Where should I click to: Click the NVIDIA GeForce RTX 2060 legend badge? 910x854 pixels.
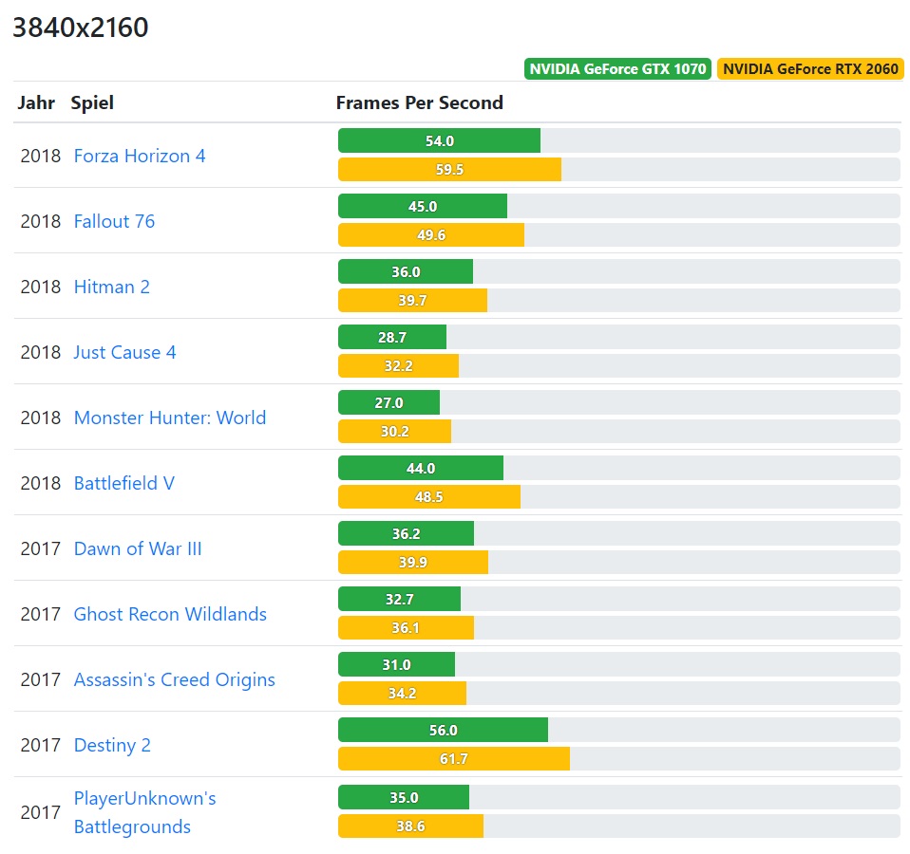[x=811, y=69]
